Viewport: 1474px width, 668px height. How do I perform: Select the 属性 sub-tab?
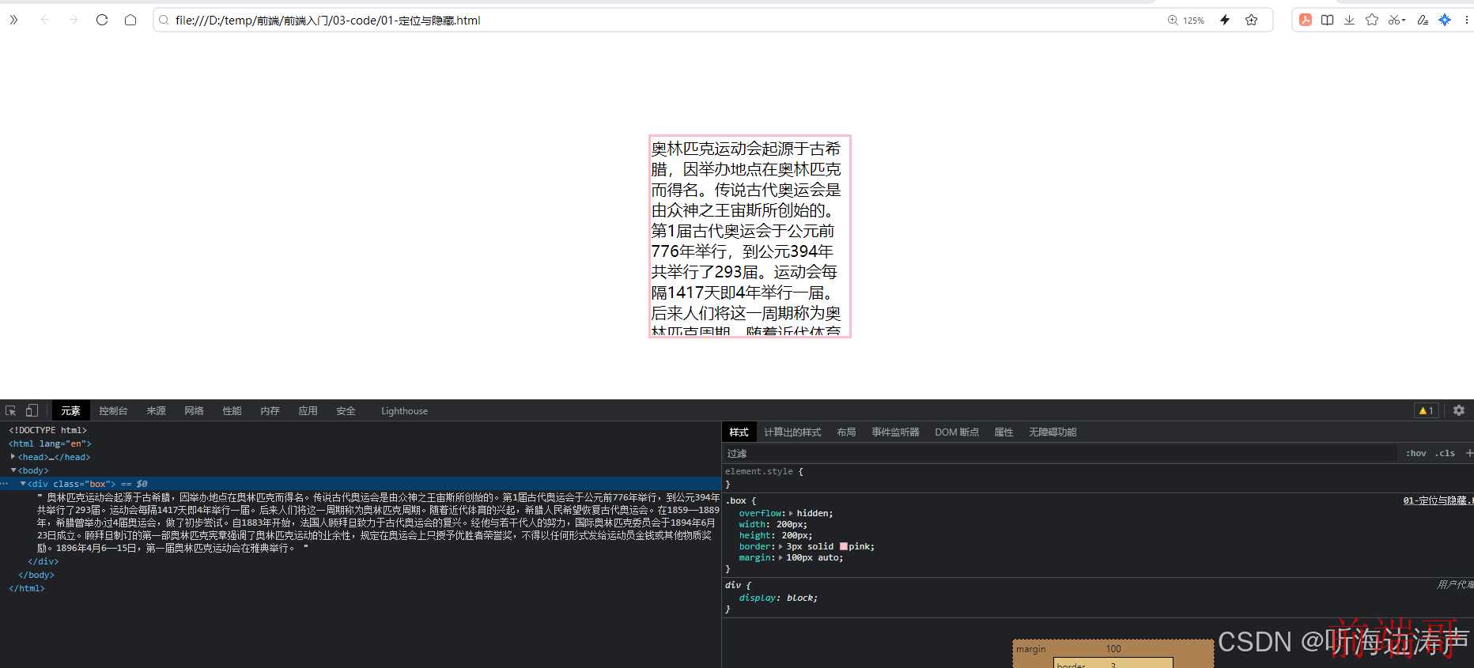[1003, 432]
